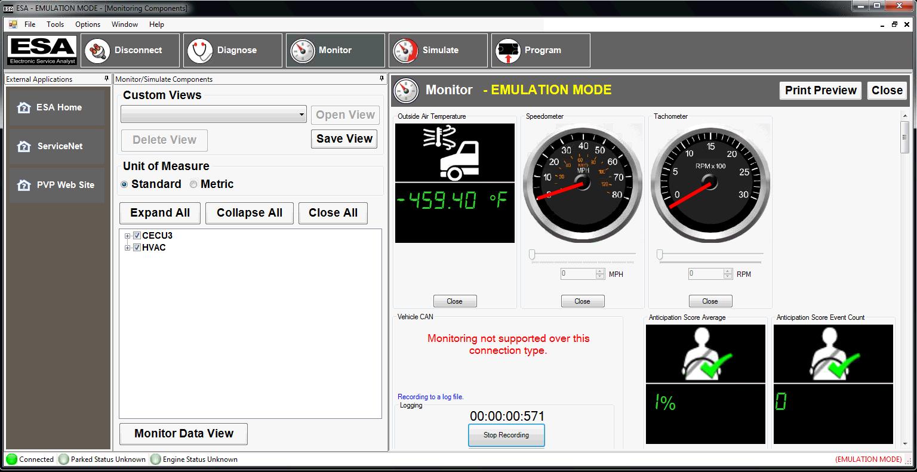Close the Tachometer widget
The image size is (917, 472).
[x=710, y=301]
